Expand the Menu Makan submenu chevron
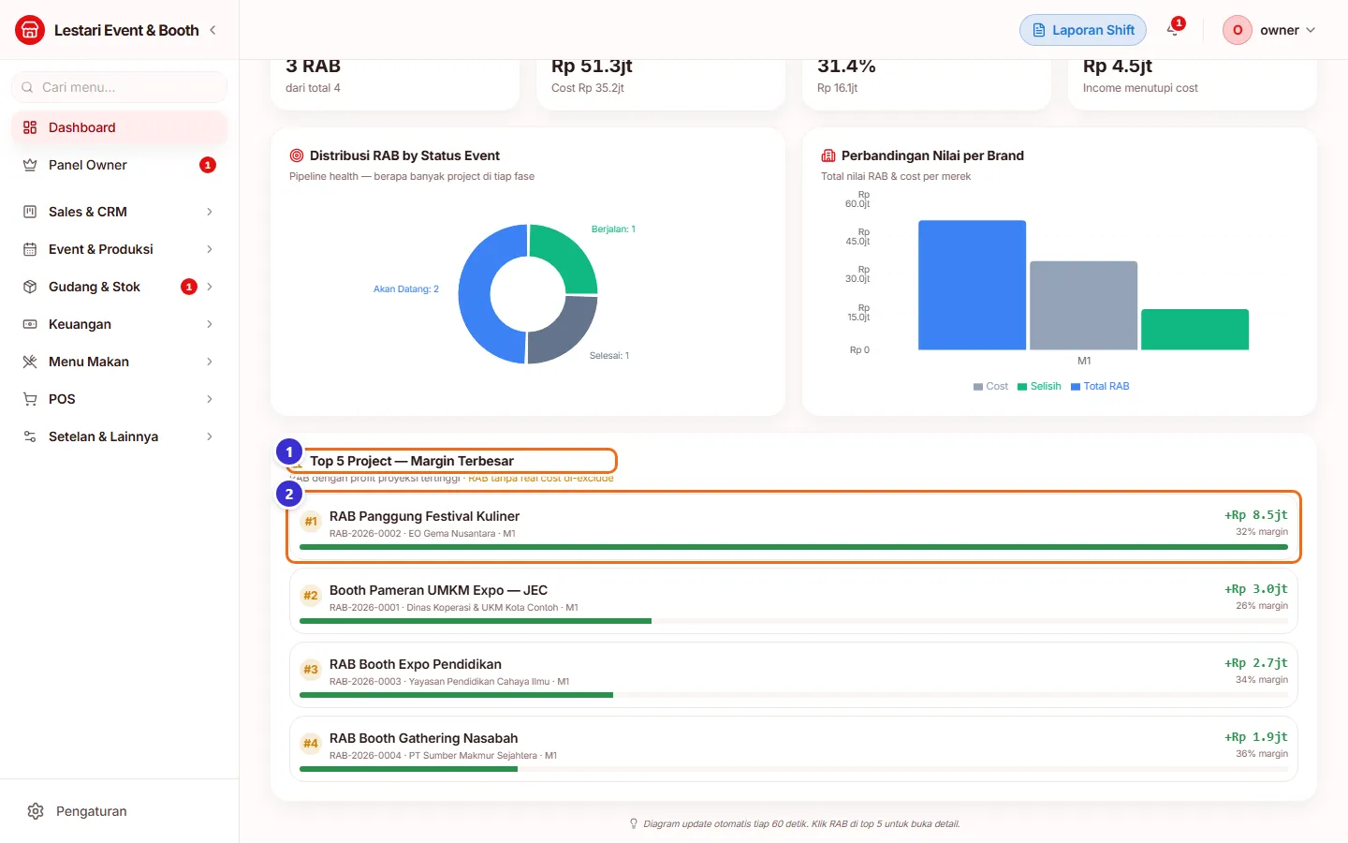 [210, 362]
